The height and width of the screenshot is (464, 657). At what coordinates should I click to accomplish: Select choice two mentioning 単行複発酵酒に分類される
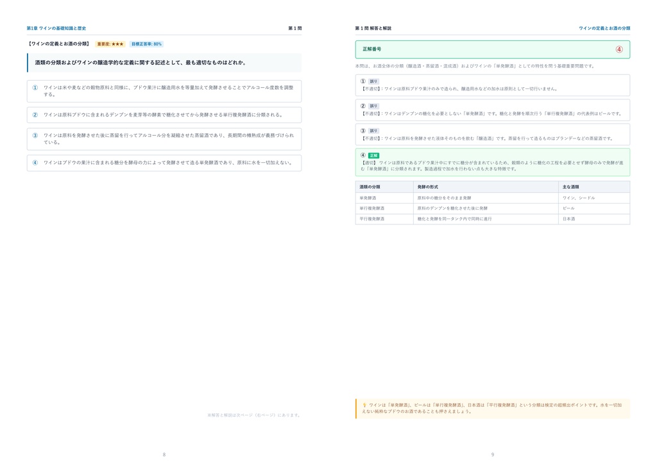(x=164, y=115)
